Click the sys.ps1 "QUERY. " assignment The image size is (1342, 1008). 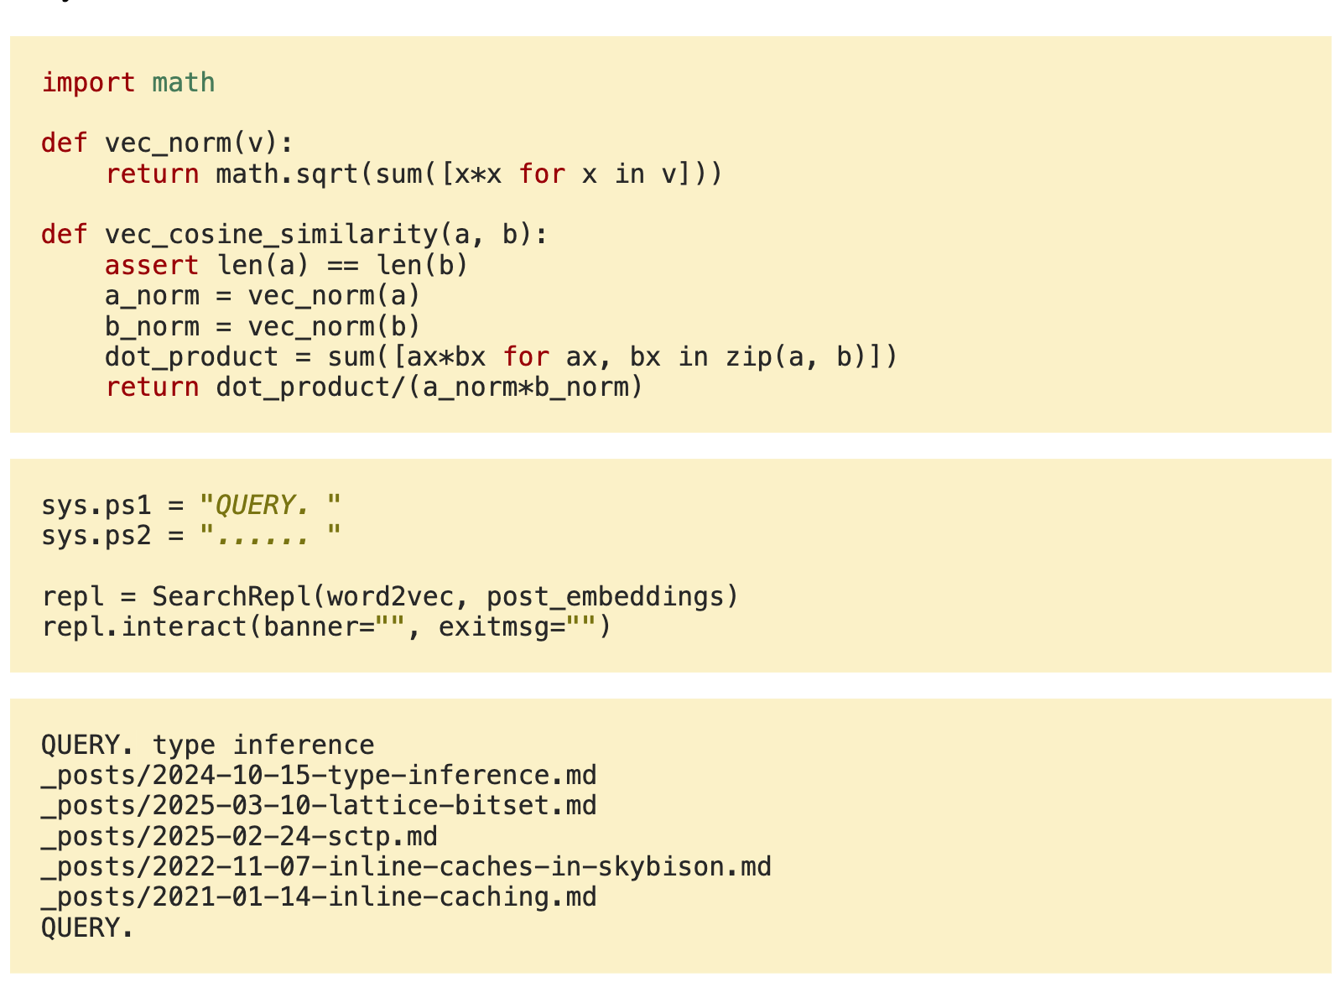point(191,505)
